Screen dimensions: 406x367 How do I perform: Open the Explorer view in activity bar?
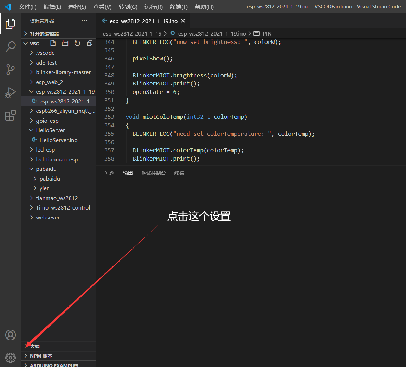[10, 24]
